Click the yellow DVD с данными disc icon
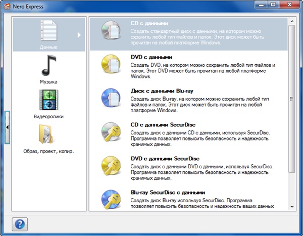 111,64
